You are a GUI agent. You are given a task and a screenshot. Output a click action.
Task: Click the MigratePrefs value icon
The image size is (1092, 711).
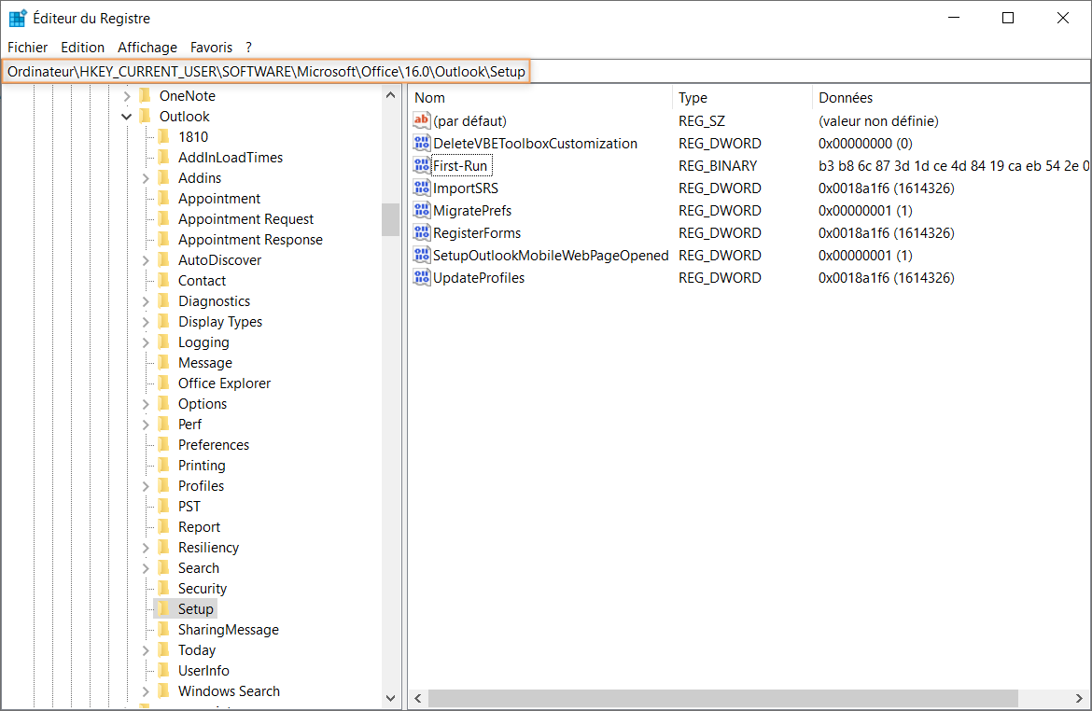pyautogui.click(x=421, y=210)
